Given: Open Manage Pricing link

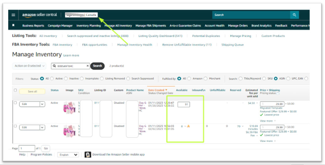Looking at the screenshot, I should [240, 36].
